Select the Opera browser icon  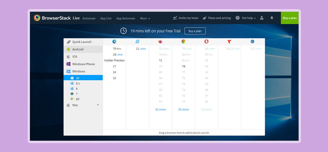click(207, 41)
